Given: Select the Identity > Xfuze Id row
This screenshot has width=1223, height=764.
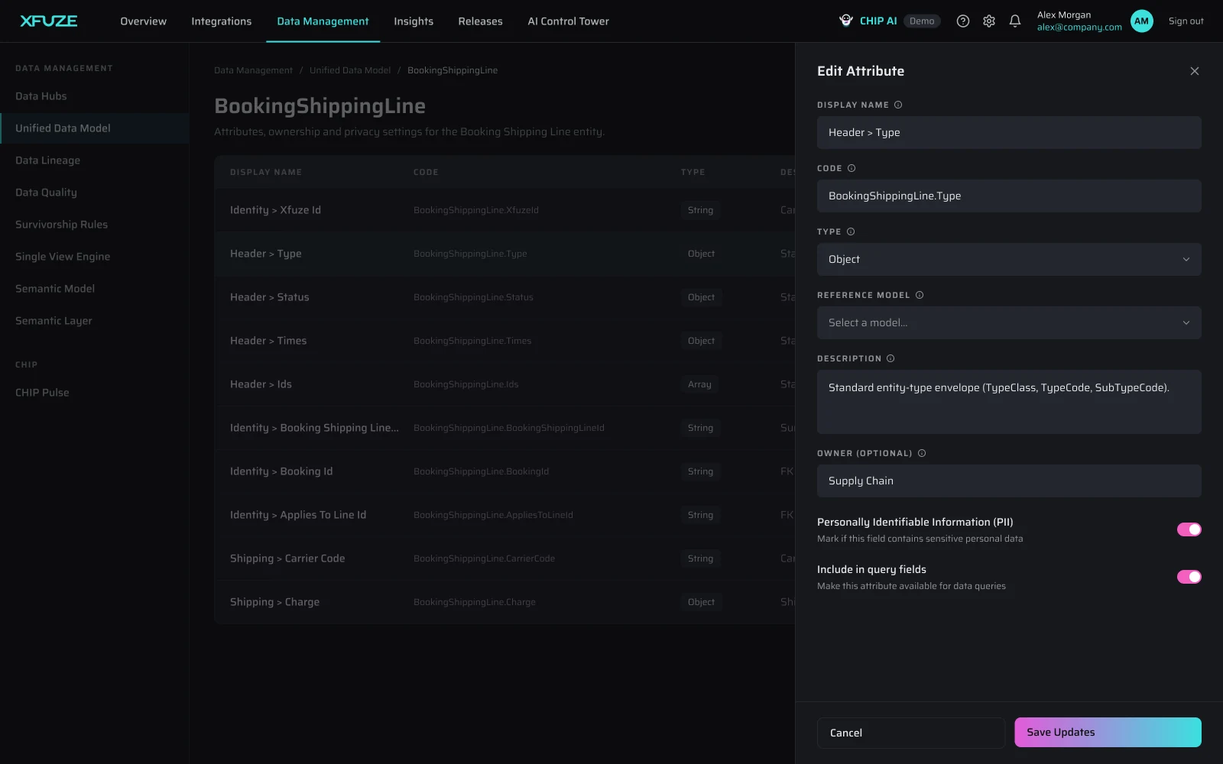Looking at the screenshot, I should (504, 210).
